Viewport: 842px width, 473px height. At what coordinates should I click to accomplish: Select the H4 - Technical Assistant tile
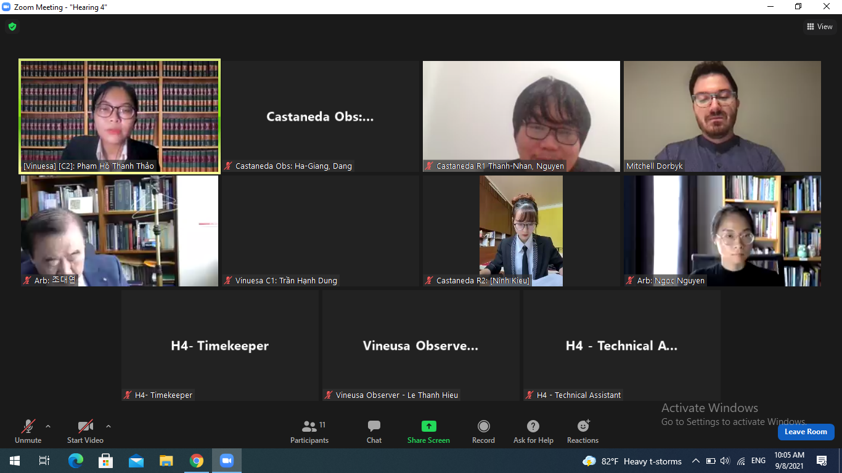click(x=622, y=346)
